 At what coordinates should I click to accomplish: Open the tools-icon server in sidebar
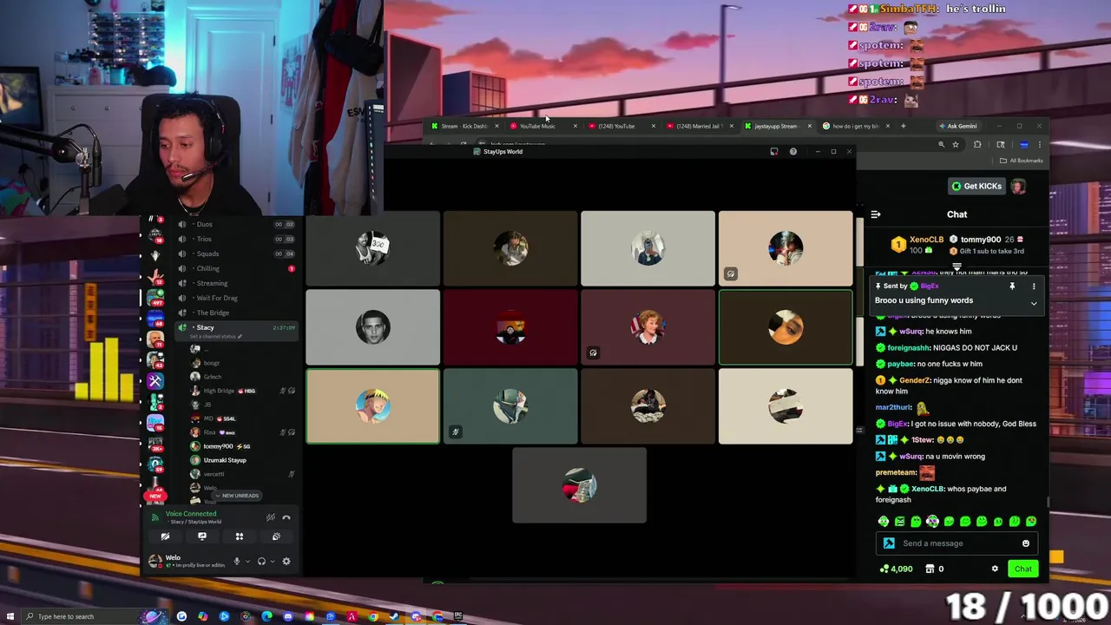coord(155,380)
